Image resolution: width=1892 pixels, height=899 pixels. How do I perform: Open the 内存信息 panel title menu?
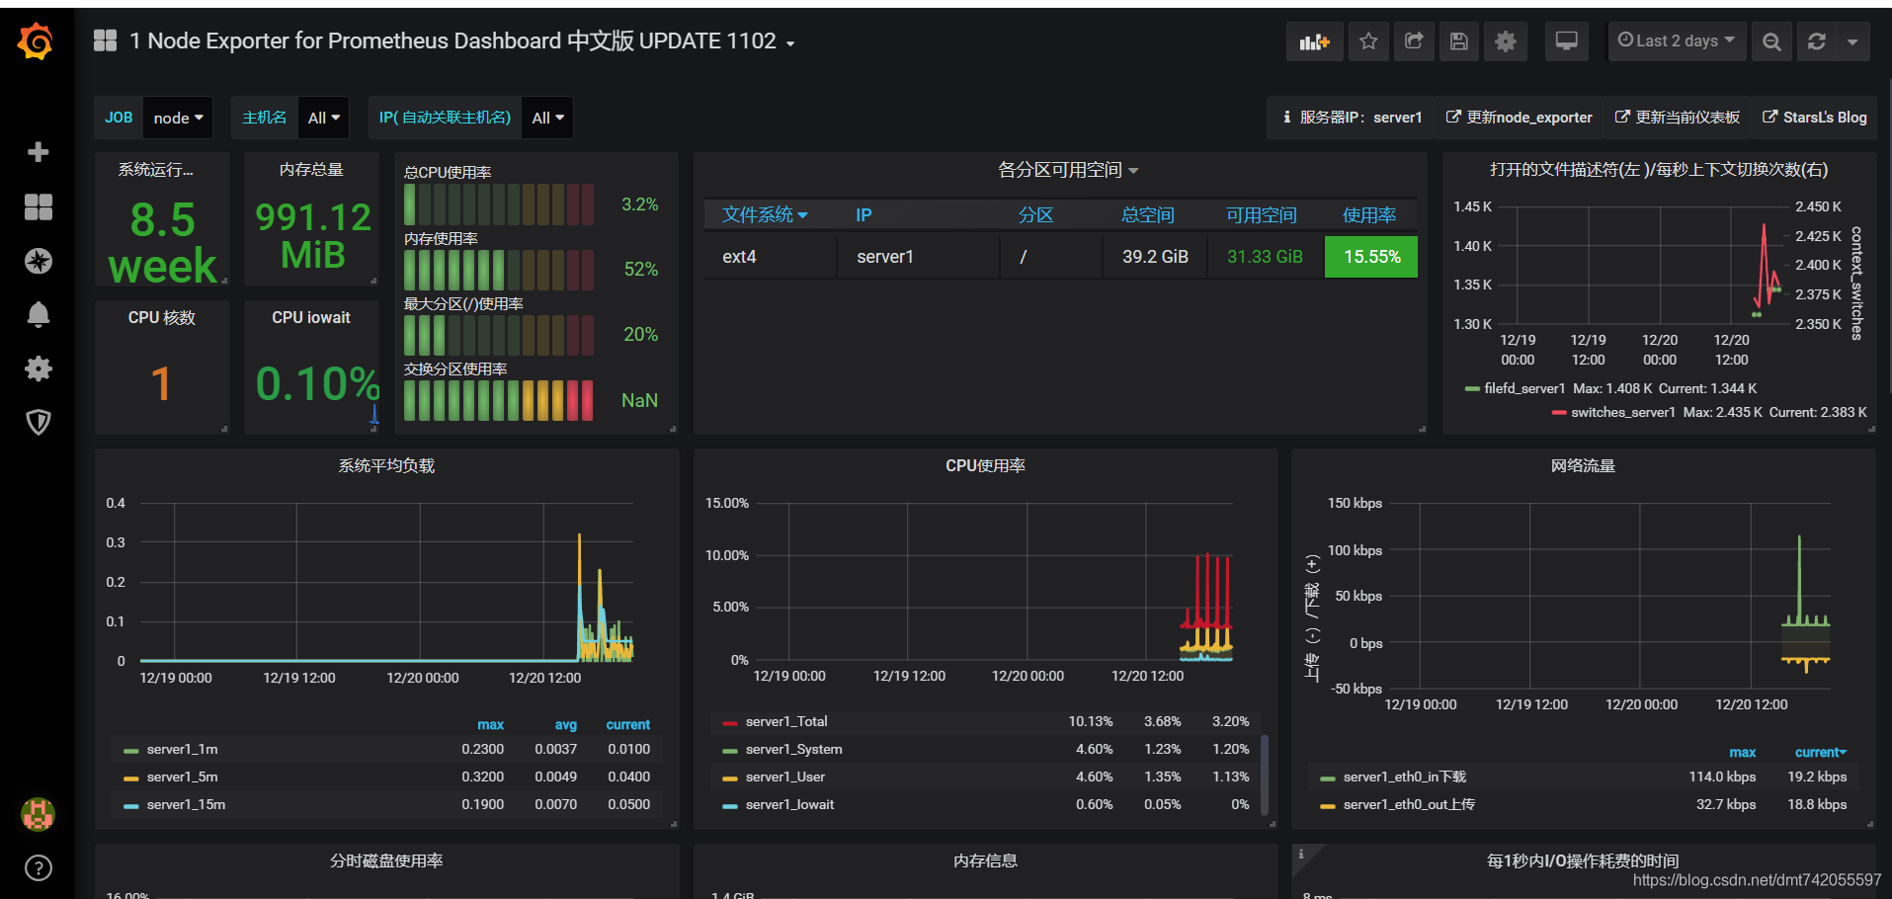click(x=985, y=860)
